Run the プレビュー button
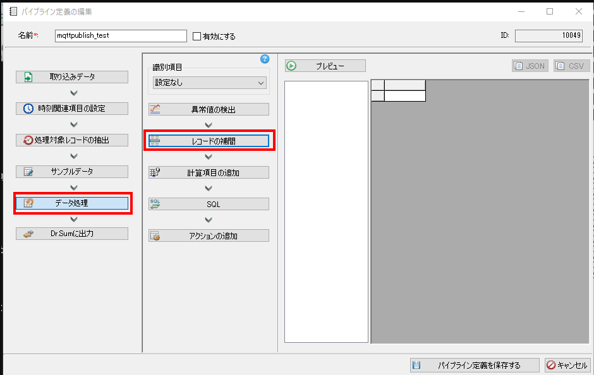The height and width of the screenshot is (375, 594). pyautogui.click(x=325, y=66)
